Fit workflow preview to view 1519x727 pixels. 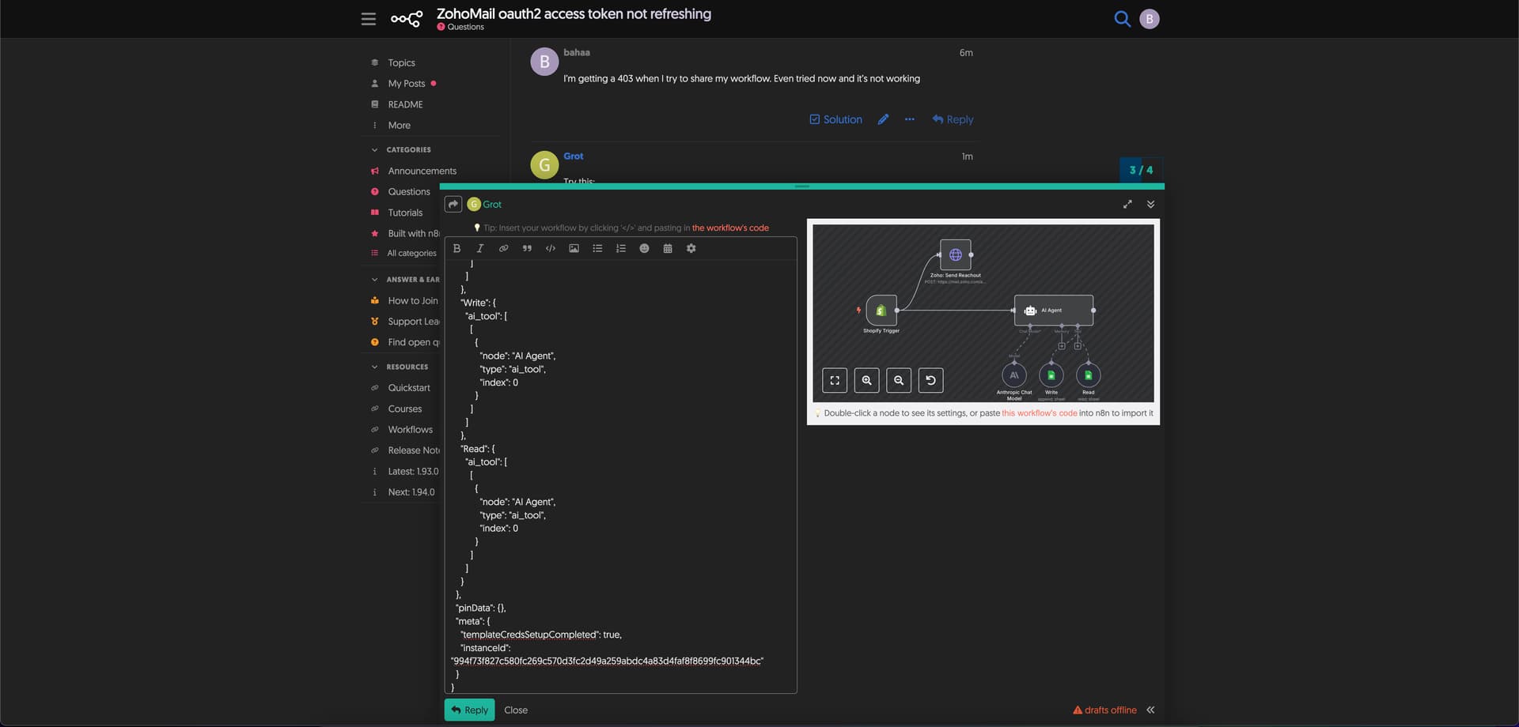coord(835,380)
